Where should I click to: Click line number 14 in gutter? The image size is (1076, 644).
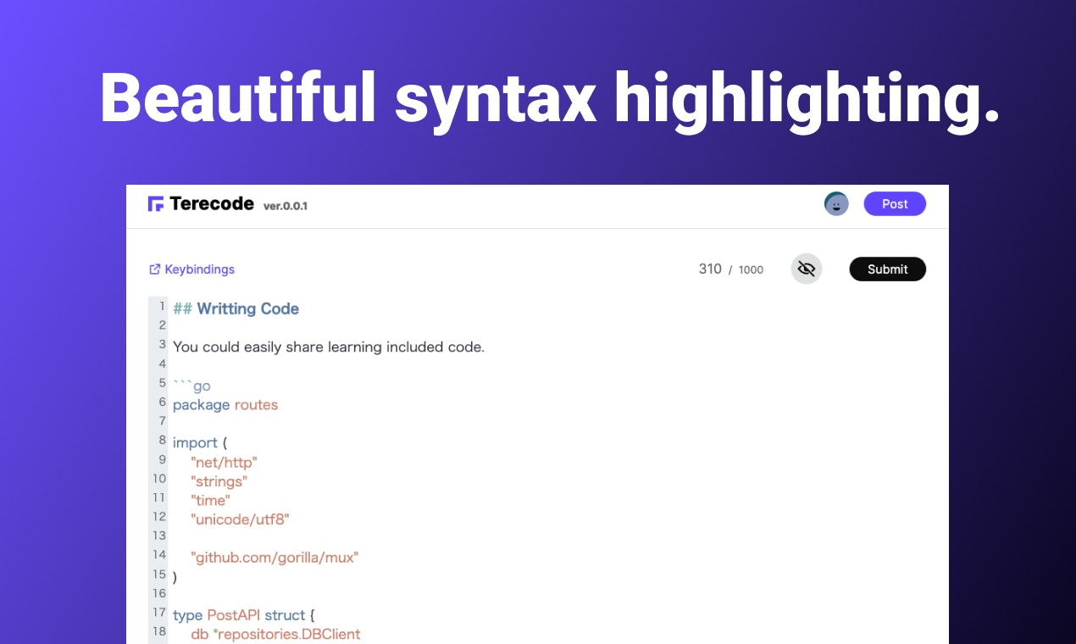[x=159, y=554]
